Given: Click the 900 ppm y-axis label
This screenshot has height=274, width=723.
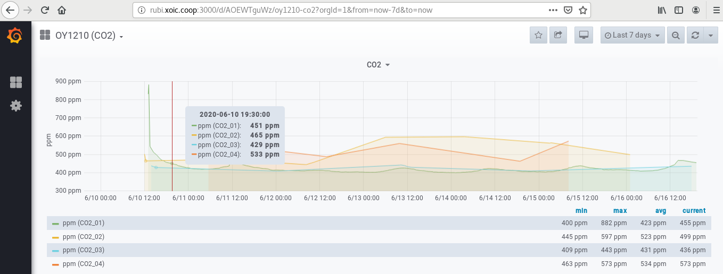Looking at the screenshot, I should pyautogui.click(x=68, y=81).
